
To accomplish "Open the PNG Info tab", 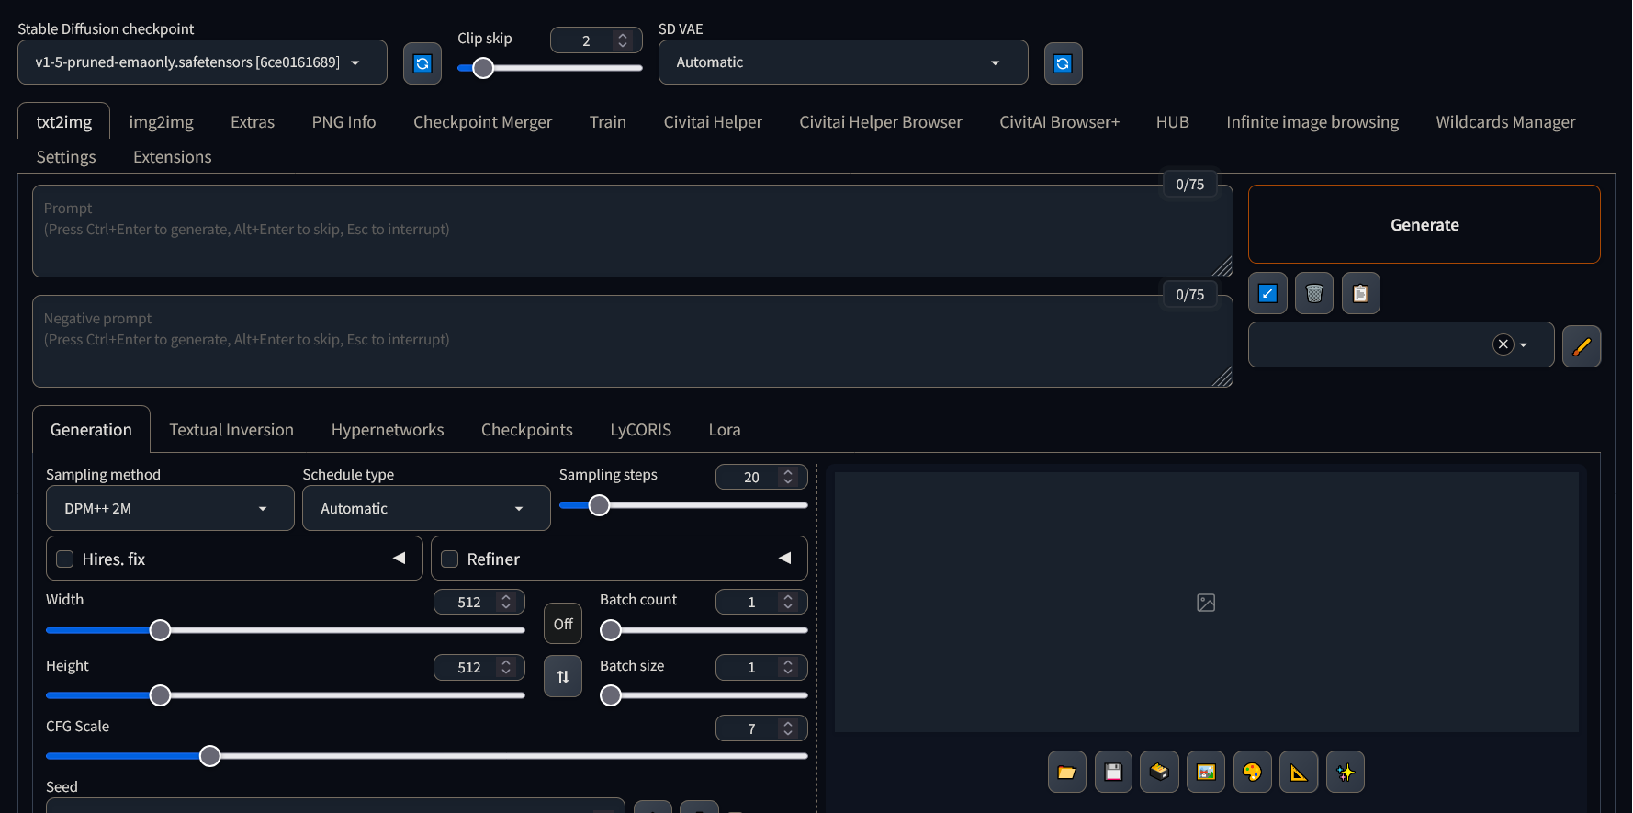I will click(344, 122).
